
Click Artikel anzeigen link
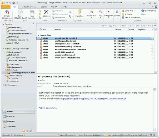48,108
